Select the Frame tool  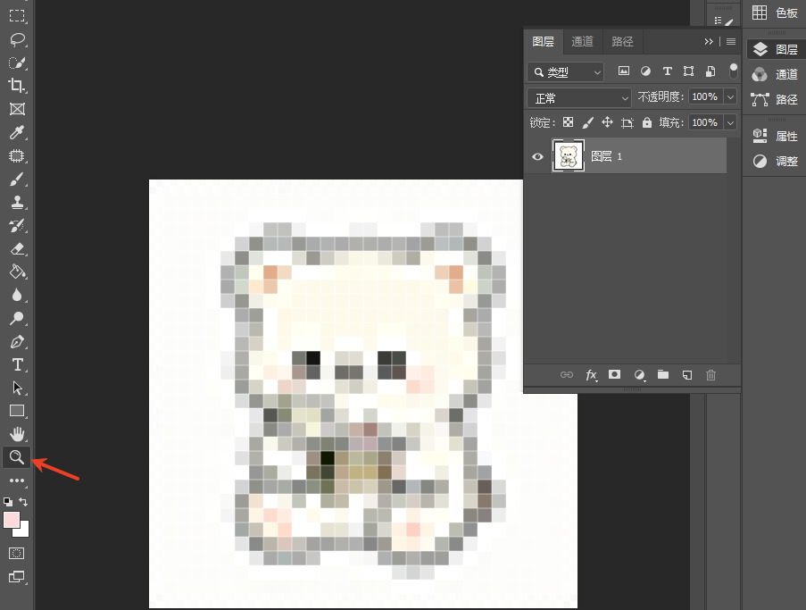coord(17,109)
